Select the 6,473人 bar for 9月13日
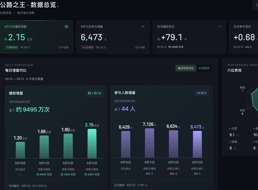 197,144
